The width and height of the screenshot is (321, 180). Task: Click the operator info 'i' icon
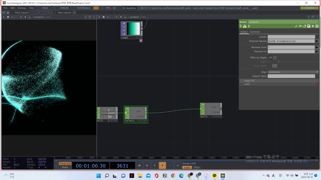(249, 26)
